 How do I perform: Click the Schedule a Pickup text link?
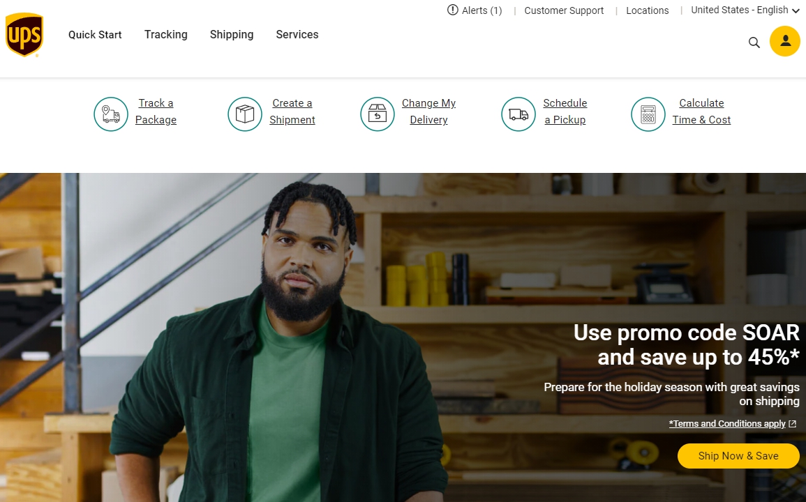(565, 112)
